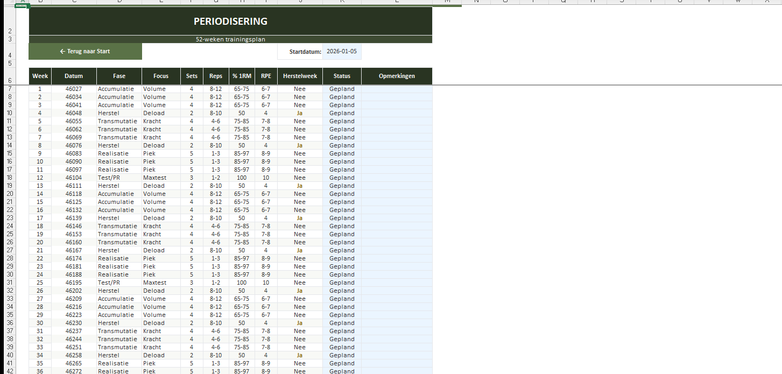
Task: Click the Opmerkingen cell for week 1
Action: 397,89
